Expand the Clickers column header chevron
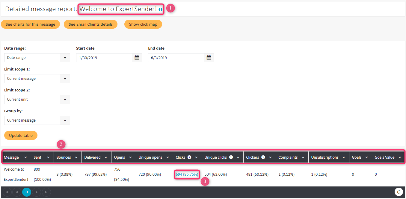Viewport: 406px width, 199px height. (x=270, y=157)
